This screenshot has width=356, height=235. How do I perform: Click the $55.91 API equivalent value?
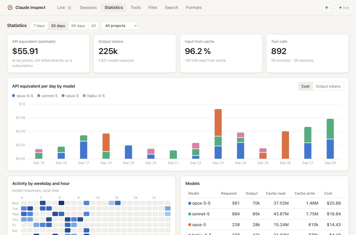25,51
